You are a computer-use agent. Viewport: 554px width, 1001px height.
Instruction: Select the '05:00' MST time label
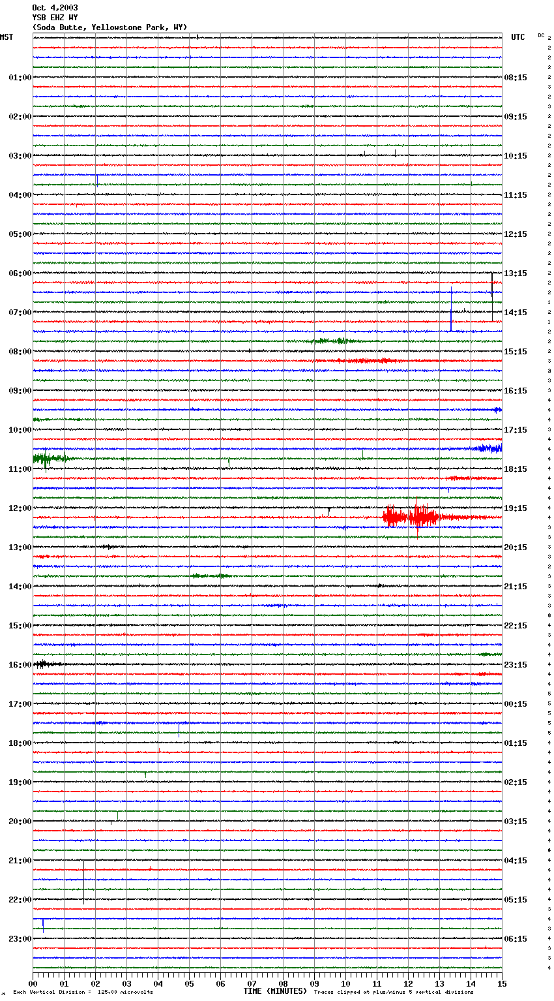click(20, 234)
